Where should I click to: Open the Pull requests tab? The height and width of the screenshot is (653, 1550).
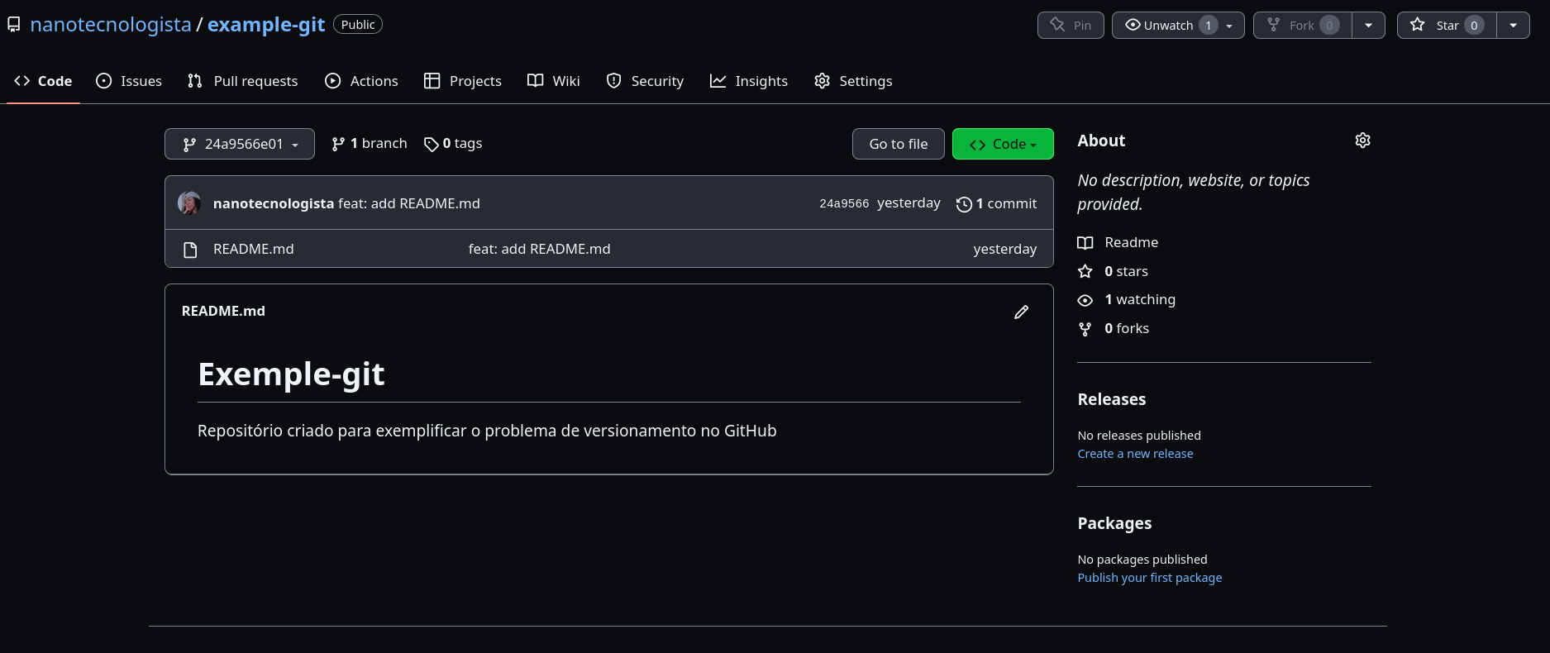(243, 81)
